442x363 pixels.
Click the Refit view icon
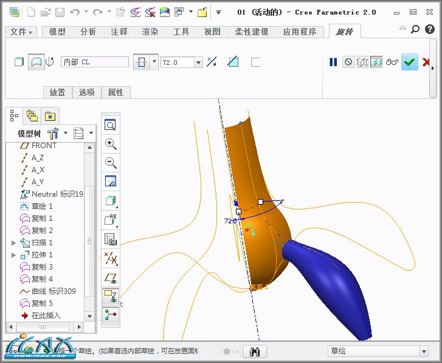tap(110, 125)
